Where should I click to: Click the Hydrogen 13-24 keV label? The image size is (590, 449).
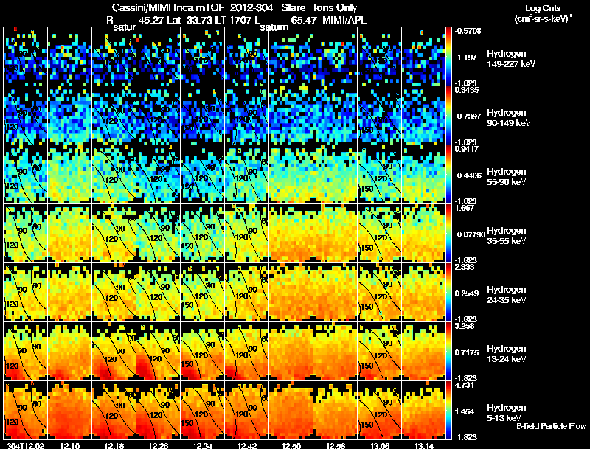pos(507,354)
